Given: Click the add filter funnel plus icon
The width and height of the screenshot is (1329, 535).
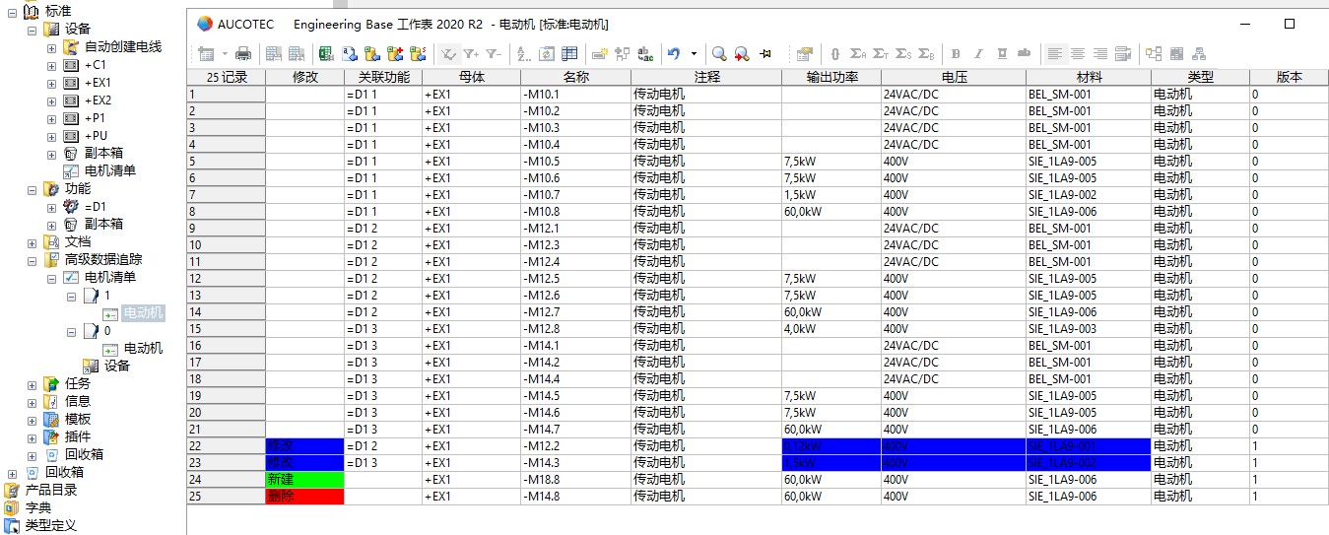Looking at the screenshot, I should pos(471,54).
